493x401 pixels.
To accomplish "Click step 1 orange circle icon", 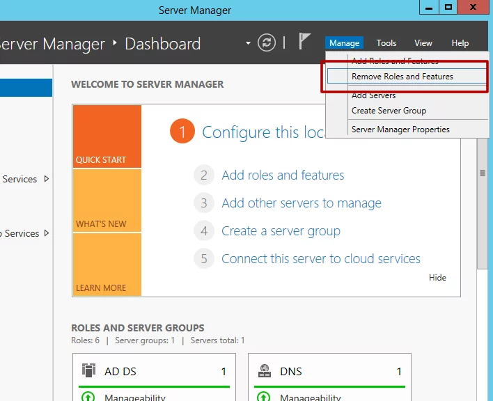I will coord(182,132).
